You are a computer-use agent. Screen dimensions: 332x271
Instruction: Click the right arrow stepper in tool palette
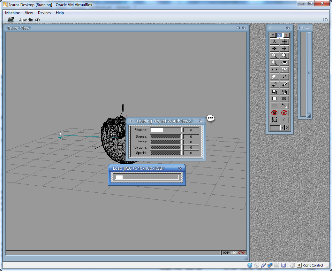(287, 128)
